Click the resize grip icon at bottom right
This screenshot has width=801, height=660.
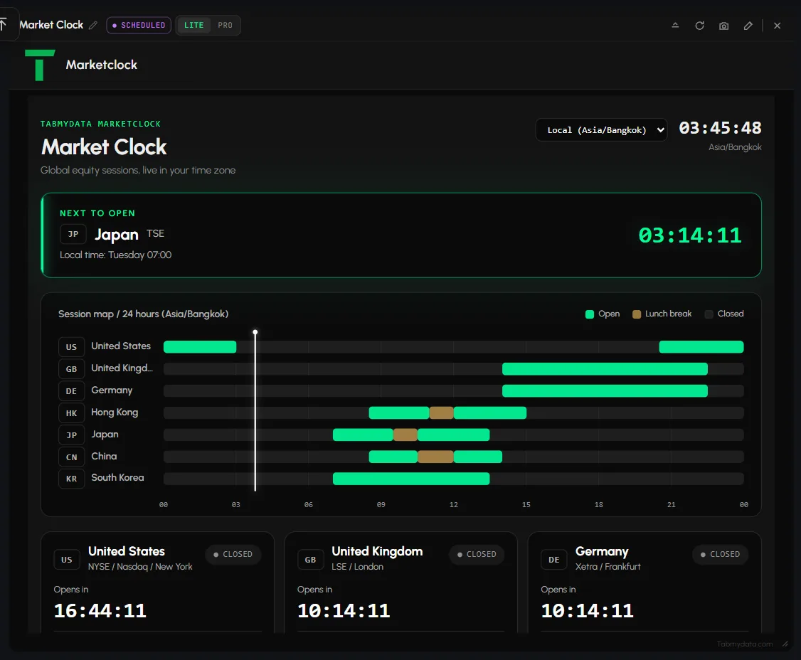[785, 644]
